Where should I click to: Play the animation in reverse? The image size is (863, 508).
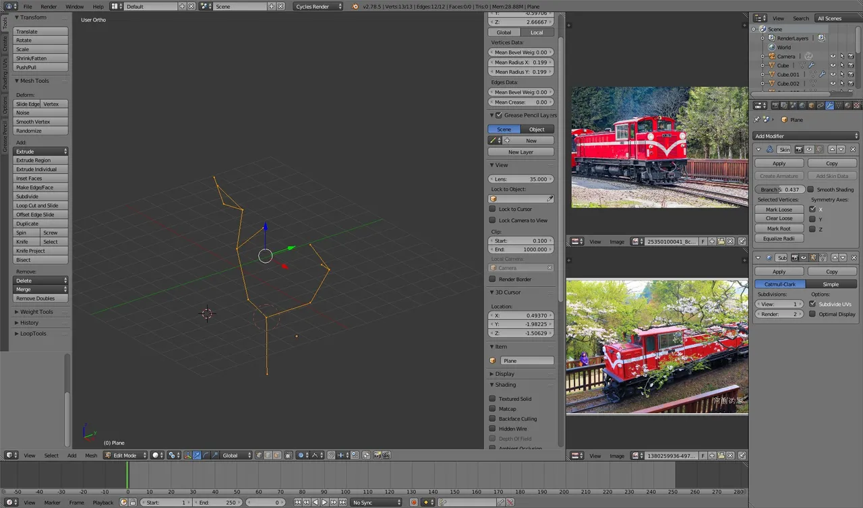point(316,502)
